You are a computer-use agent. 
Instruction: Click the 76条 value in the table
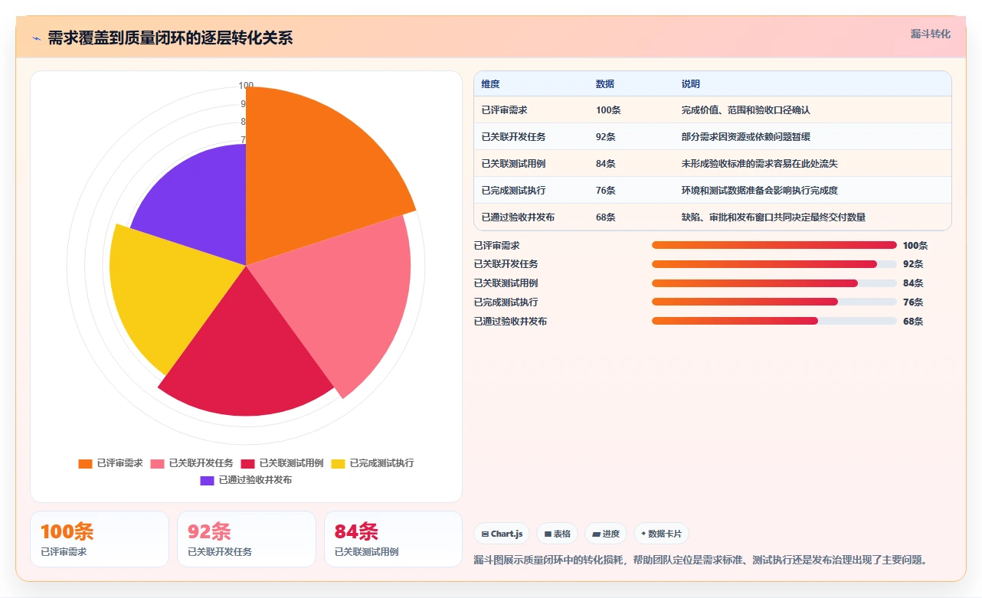click(x=606, y=191)
